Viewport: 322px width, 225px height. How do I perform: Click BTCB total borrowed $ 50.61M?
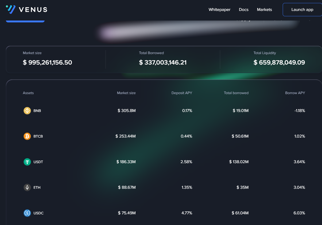(240, 136)
